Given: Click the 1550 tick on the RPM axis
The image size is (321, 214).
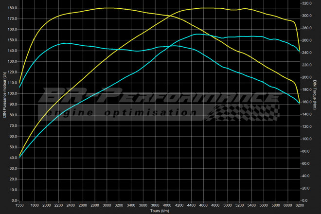Looking at the screenshot, I should [x=19, y=205].
